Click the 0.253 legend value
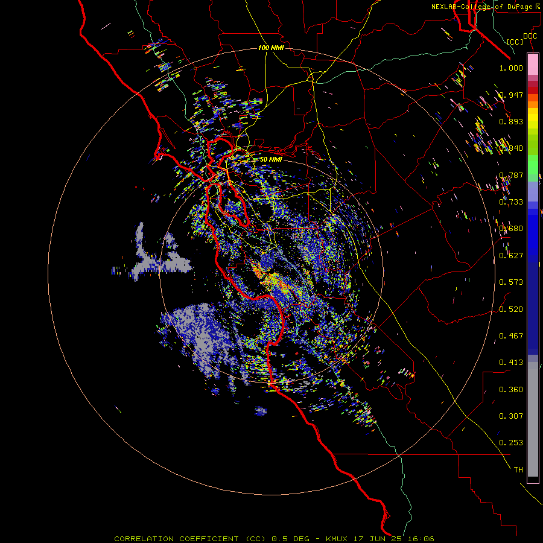This screenshot has width=543, height=543. click(x=511, y=443)
